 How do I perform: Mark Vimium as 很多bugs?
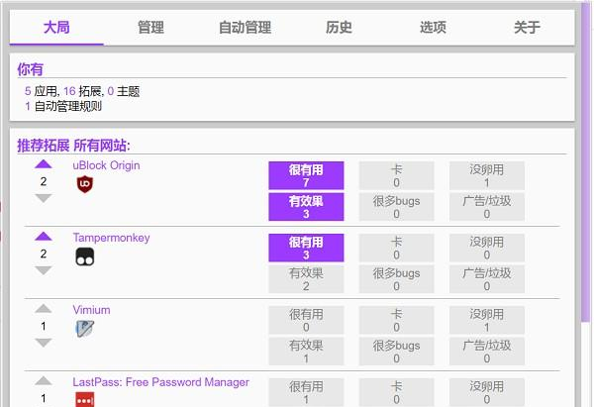[x=396, y=352]
